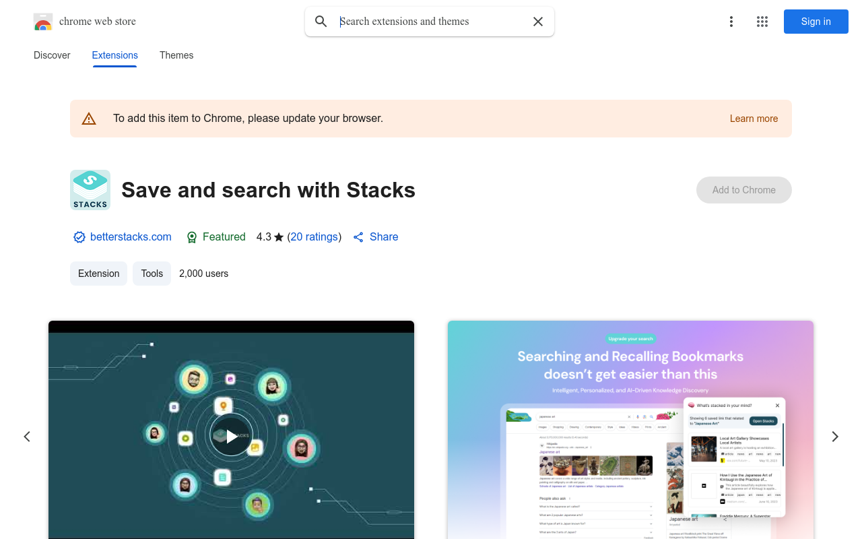Click the rating star icon

279,237
